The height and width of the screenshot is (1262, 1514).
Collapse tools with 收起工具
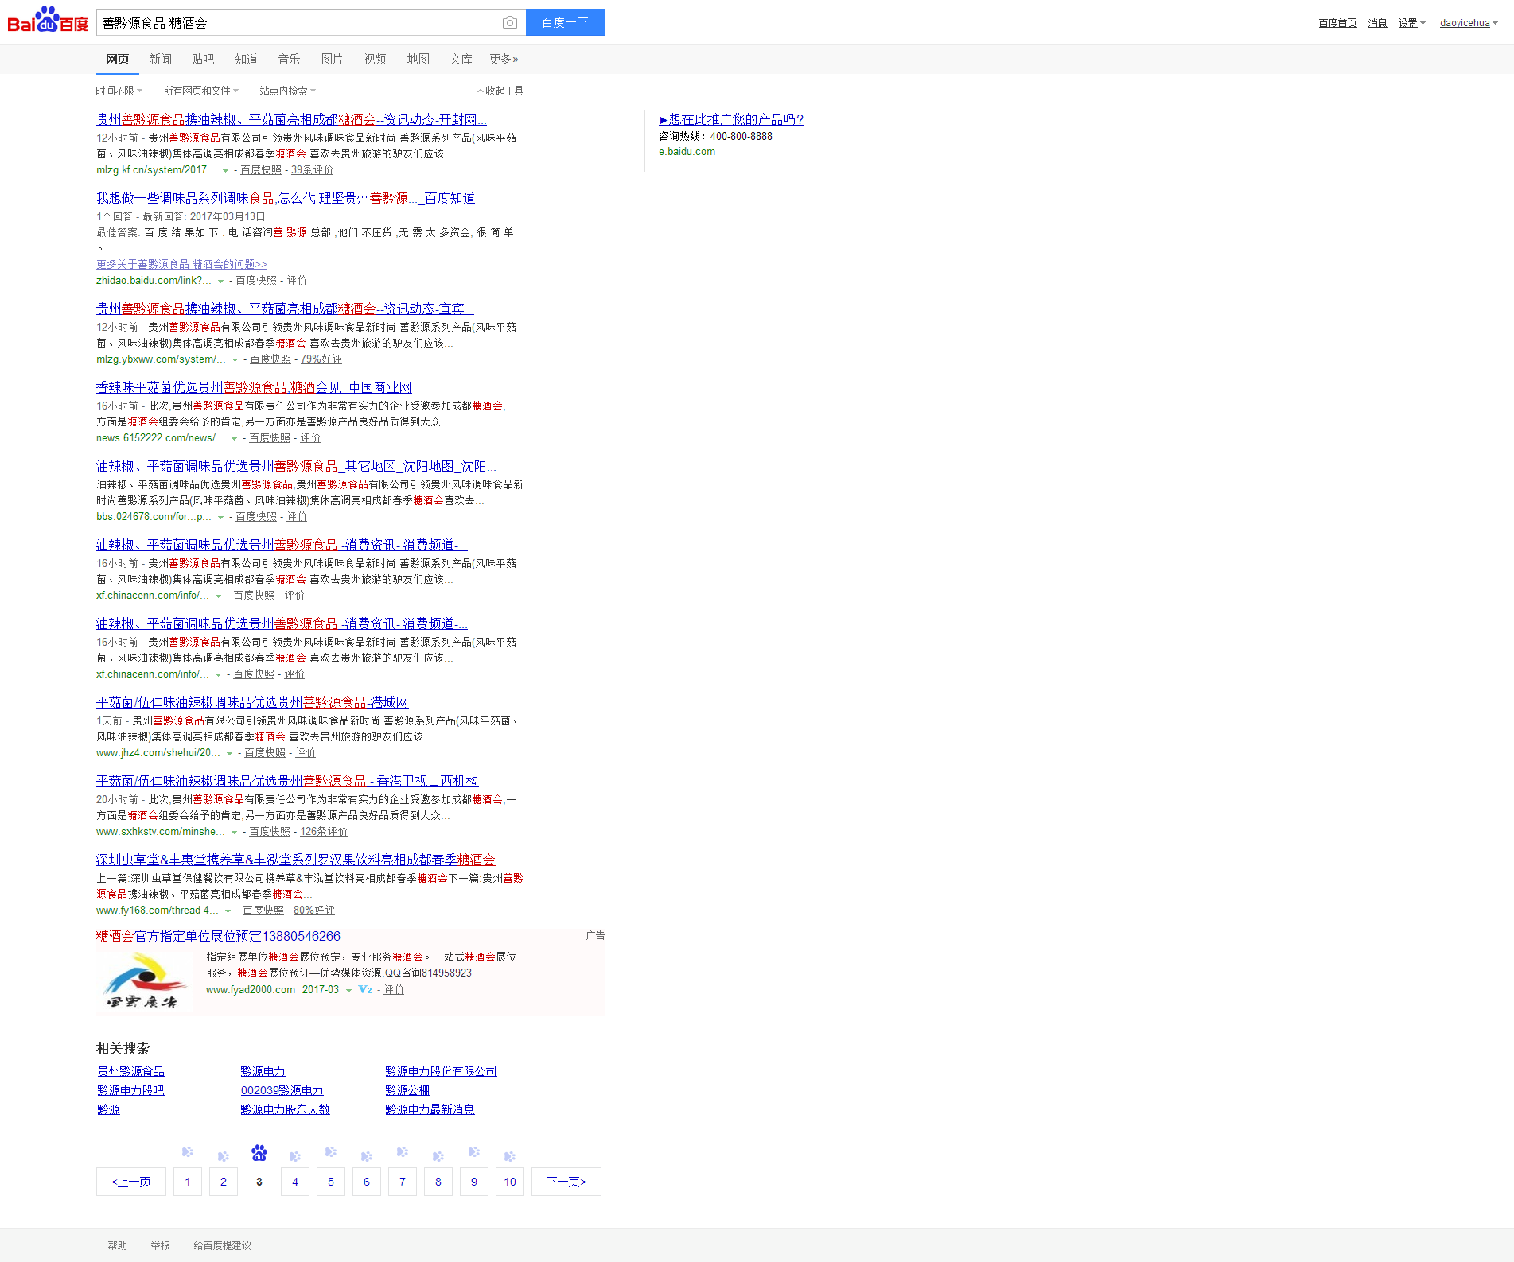(x=500, y=91)
